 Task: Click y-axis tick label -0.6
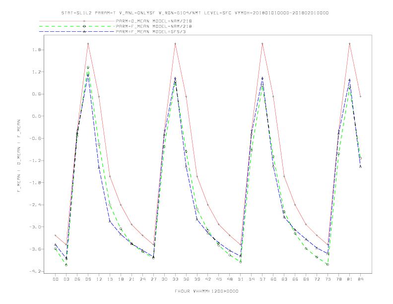coord(35,139)
